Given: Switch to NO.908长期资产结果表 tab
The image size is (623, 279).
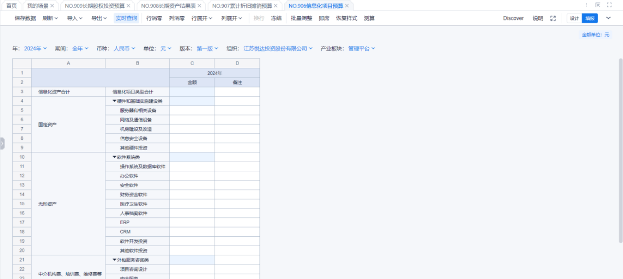Looking at the screenshot, I should pos(168,6).
